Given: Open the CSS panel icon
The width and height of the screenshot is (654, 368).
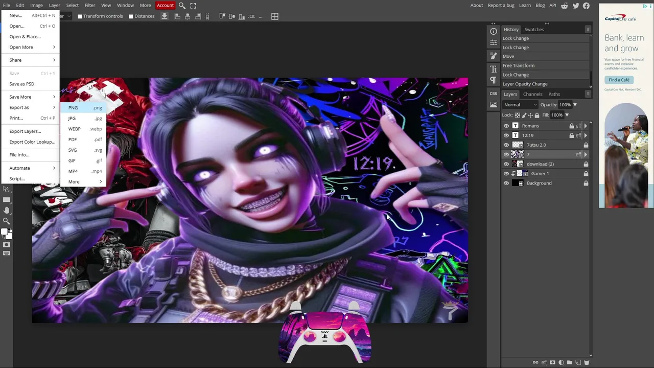Looking at the screenshot, I should (x=494, y=94).
